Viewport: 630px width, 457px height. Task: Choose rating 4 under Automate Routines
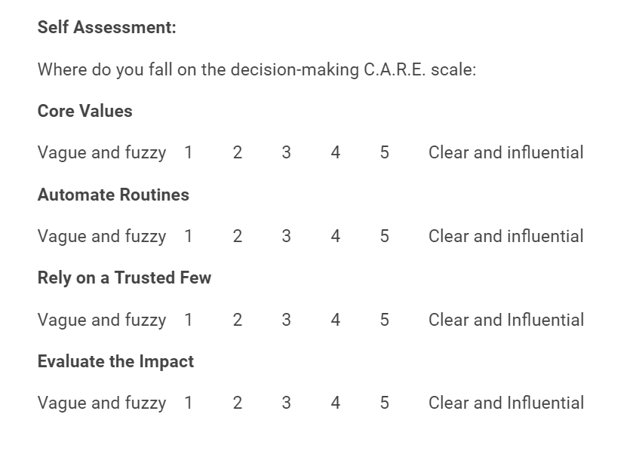point(336,236)
